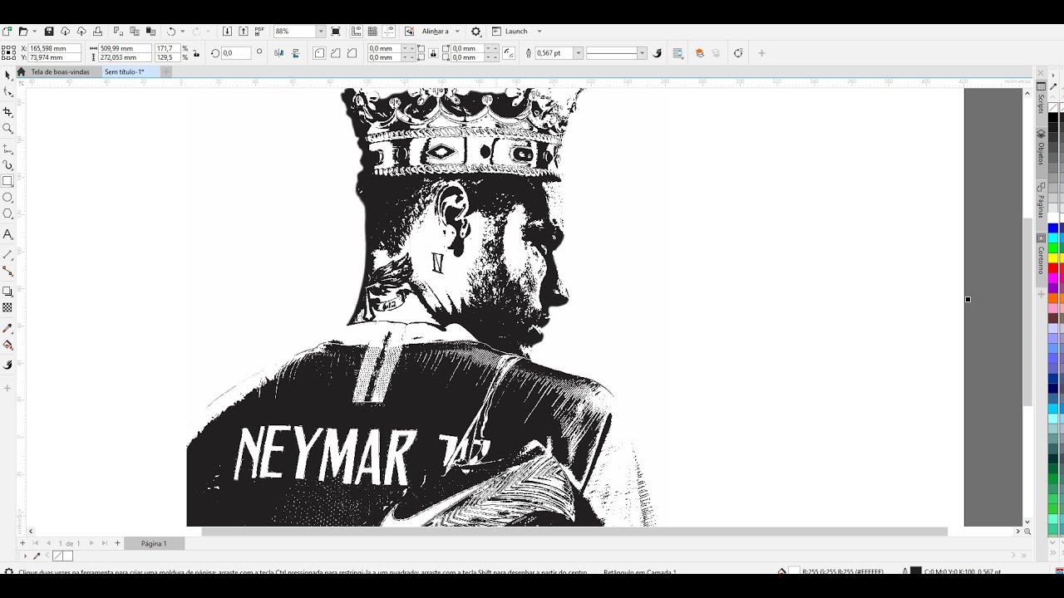Click the object width 509,99 mm field

pos(125,48)
